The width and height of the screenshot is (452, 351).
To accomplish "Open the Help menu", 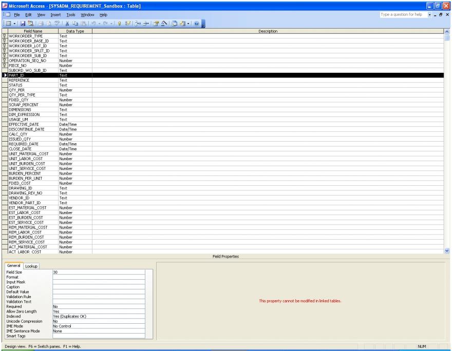I will (103, 15).
